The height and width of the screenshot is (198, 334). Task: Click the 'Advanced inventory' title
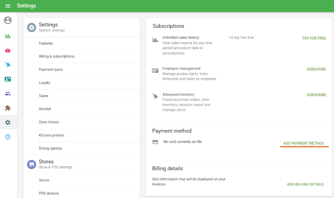pos(178,95)
